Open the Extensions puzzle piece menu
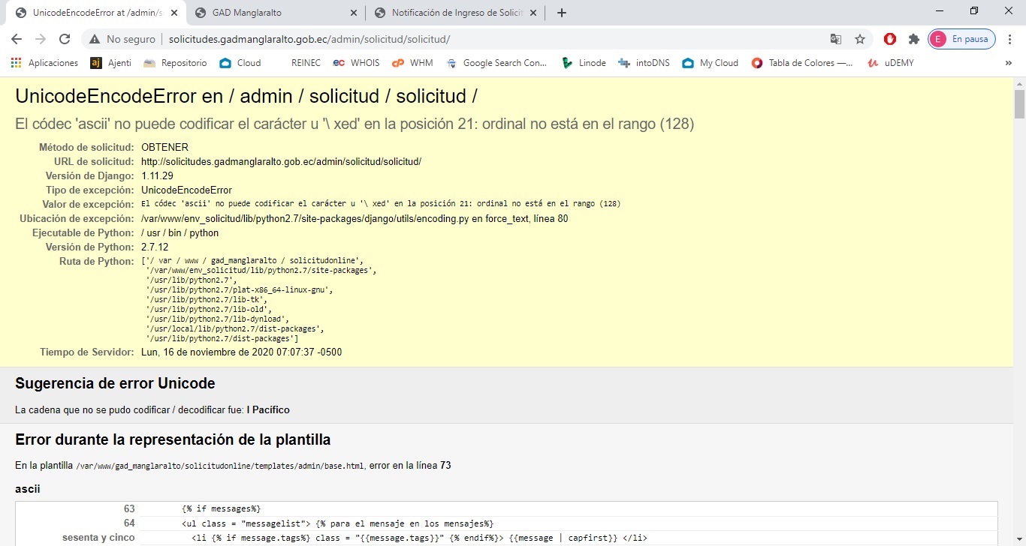The height and width of the screenshot is (546, 1026). [913, 39]
